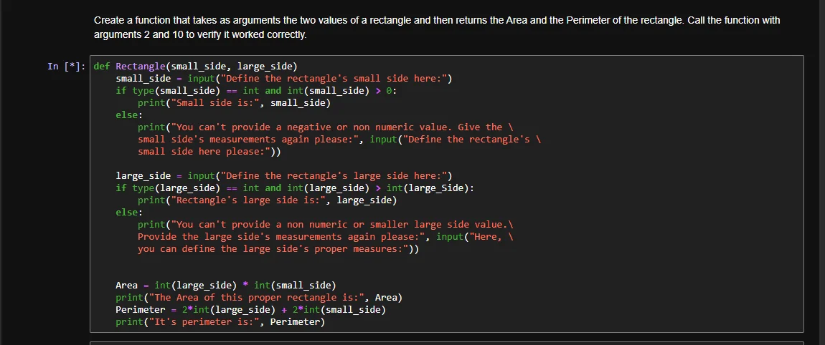Click the "In [*]:" cell prompt
Image resolution: width=825 pixels, height=345 pixels.
(66, 67)
